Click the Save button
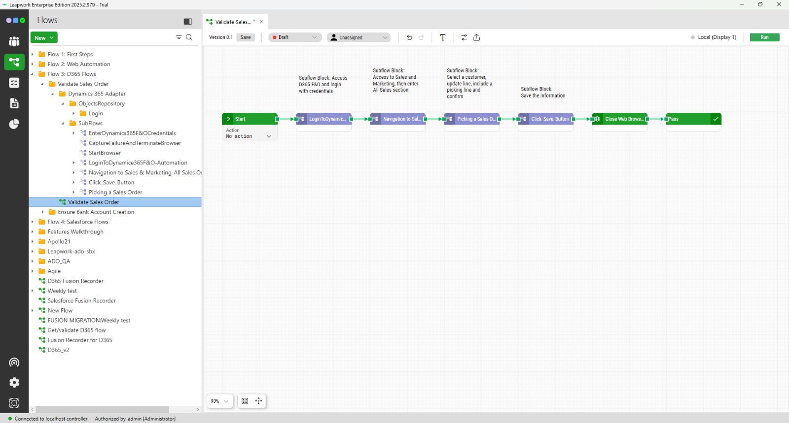 (x=246, y=37)
